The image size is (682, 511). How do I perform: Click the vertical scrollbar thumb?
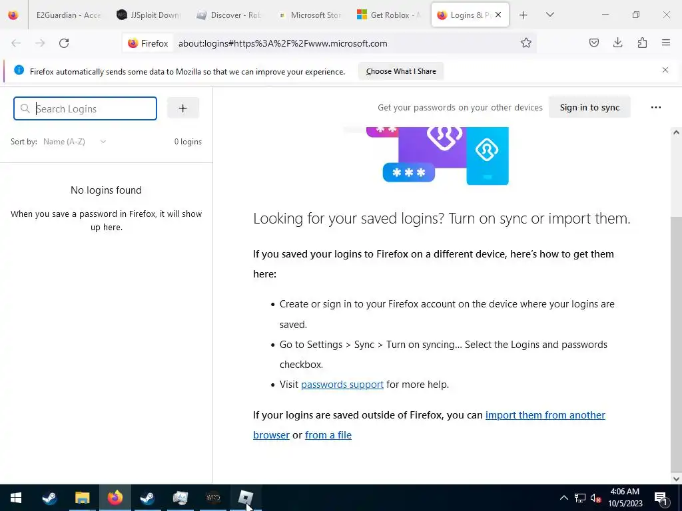pyautogui.click(x=676, y=345)
